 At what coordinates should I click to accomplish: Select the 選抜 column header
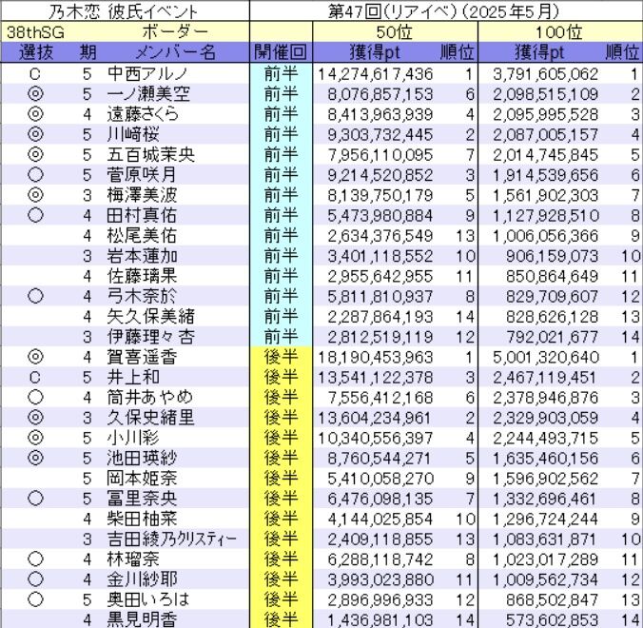coord(36,52)
